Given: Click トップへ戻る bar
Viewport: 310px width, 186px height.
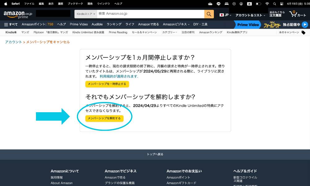Looking at the screenshot, I should coord(155,154).
